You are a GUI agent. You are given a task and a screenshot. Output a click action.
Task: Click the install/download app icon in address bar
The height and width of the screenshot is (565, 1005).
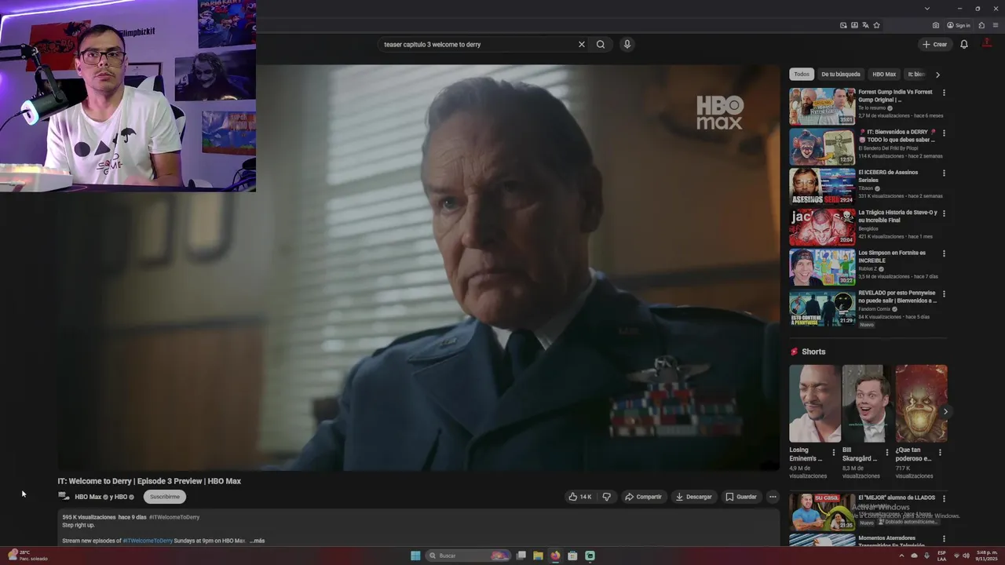click(854, 25)
